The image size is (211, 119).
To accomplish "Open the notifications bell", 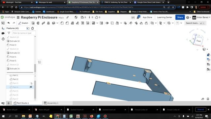I will coord(138,17).
